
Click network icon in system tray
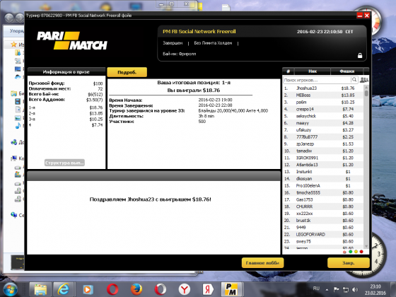(x=346, y=289)
